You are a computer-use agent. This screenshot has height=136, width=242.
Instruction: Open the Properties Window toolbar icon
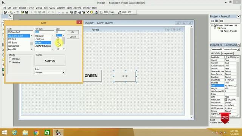pyautogui.click(x=76, y=12)
